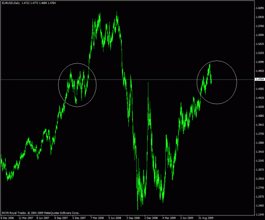Viewport: 265px width, 220px height.
Task: Click the EURUSD,Daily chart title text
Action: coord(11,3)
